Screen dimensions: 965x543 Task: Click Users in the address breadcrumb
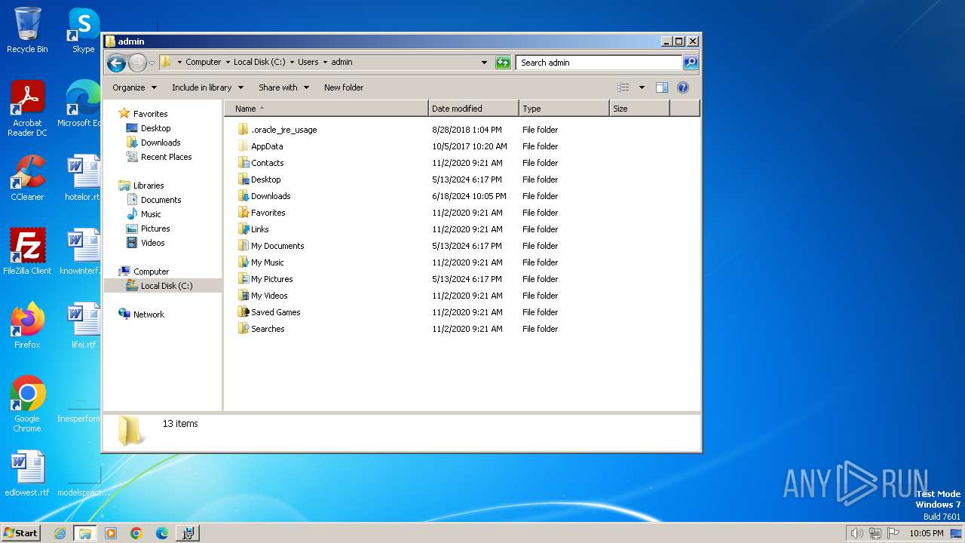point(308,63)
